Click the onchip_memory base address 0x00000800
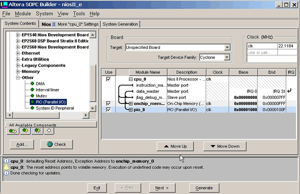 point(245,103)
